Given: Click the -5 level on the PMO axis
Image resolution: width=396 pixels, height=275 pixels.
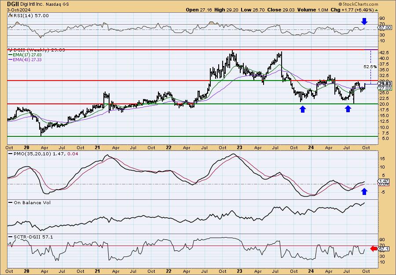Looking at the screenshot, I should 382,192.
